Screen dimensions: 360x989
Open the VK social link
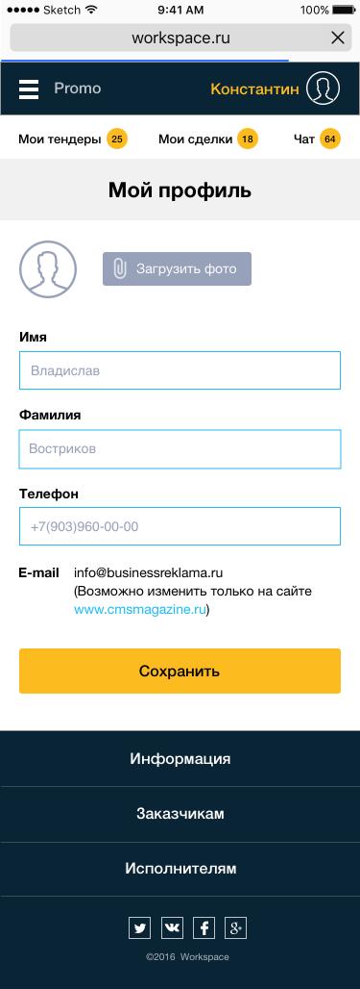pos(172,927)
